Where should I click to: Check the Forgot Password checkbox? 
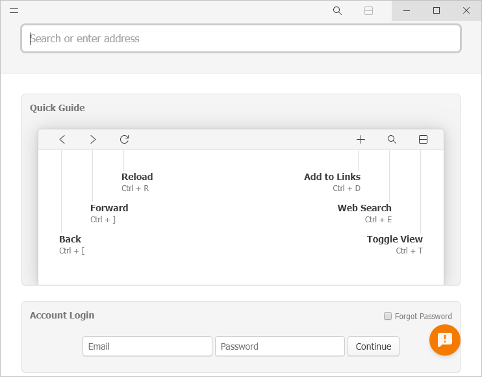tap(388, 317)
